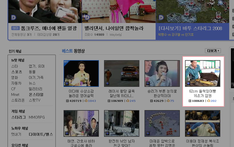Open the 벨리댄서, 나이알면 깜짝놀라 headline
The image size is (234, 147).
(x=114, y=28)
